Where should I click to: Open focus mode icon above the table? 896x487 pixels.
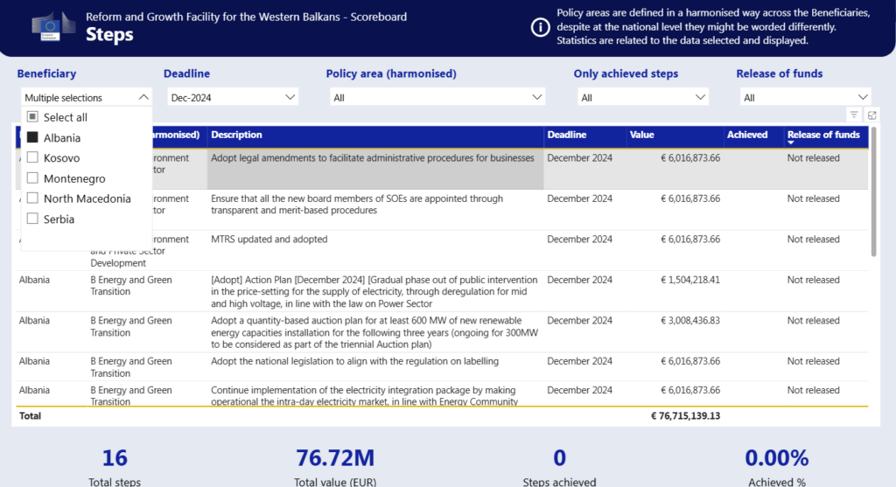pos(872,115)
